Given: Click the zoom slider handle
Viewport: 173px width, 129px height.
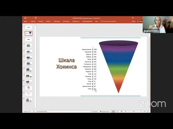Looking at the screenshot, I should click(x=134, y=112).
